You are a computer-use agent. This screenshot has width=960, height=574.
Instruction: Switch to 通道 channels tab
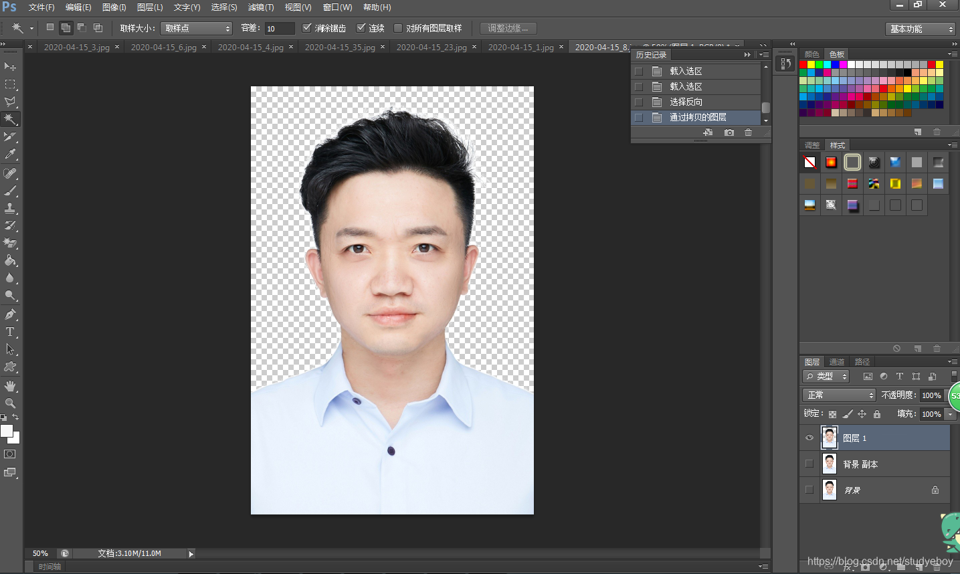pyautogui.click(x=837, y=362)
